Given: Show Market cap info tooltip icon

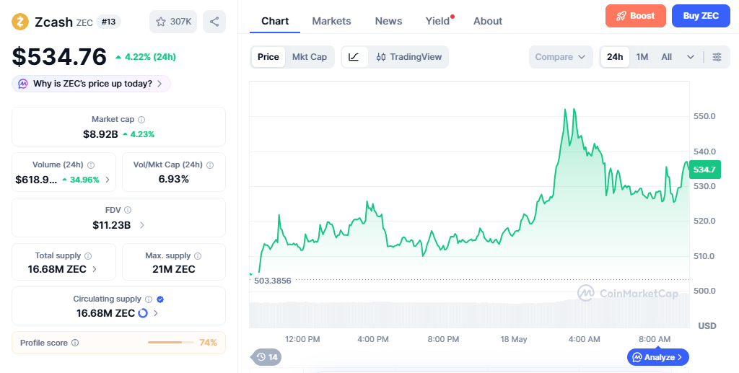Looking at the screenshot, I should 141,120.
